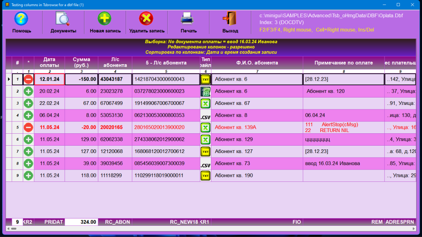Click Excel file icon for Абонент кв. 129
The image size is (422, 237).
pyautogui.click(x=206, y=139)
